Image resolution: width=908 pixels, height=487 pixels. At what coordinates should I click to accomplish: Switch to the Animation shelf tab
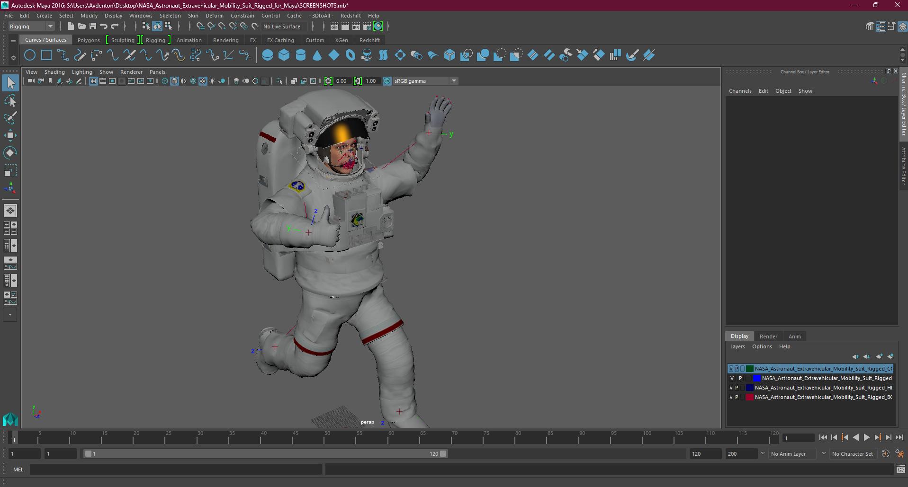tap(189, 40)
